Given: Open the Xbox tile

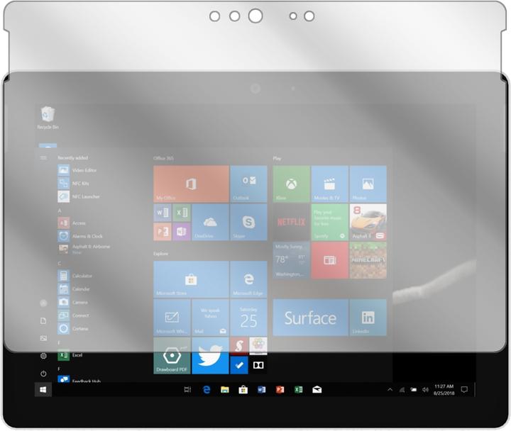Looking at the screenshot, I should [292, 184].
